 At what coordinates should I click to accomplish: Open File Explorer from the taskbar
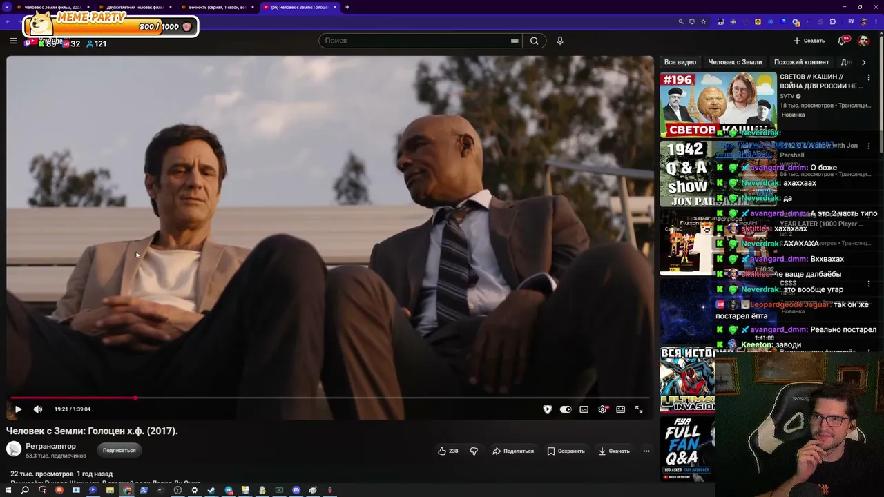coord(110,490)
